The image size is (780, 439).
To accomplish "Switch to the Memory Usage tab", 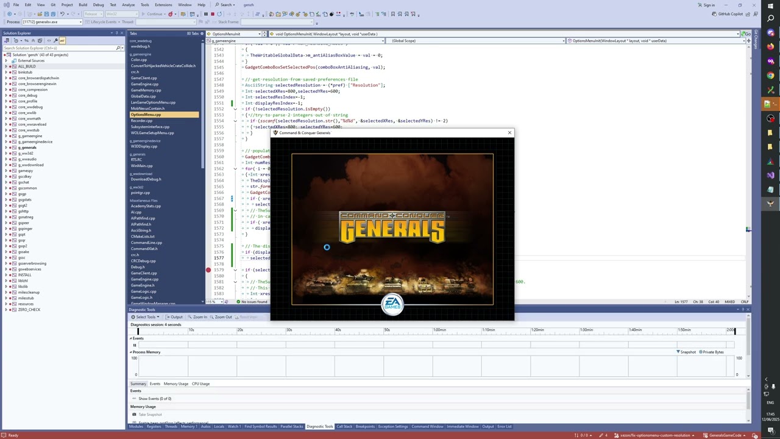I will (176, 384).
